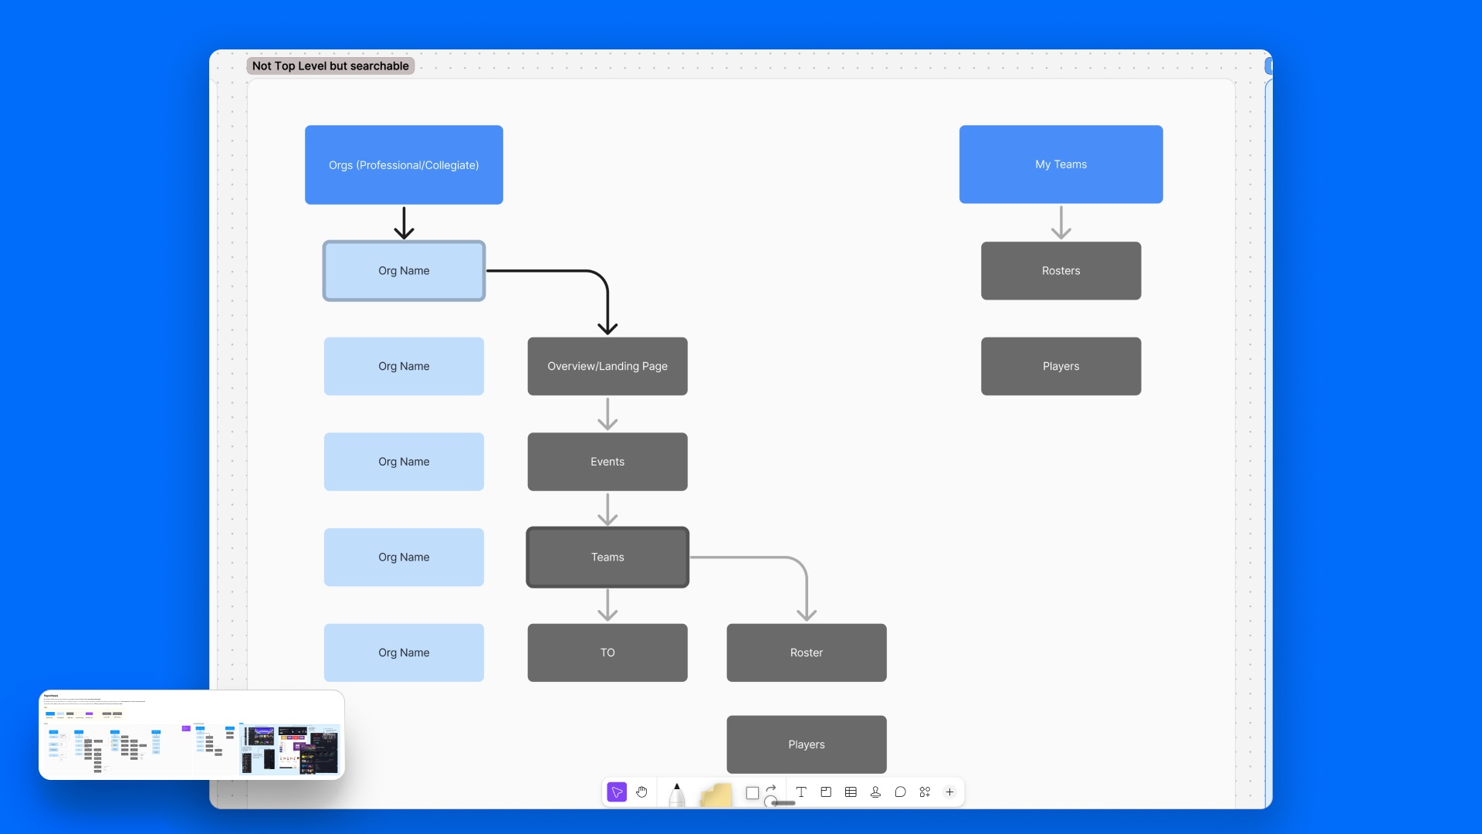Select the Move cursor tool
The width and height of the screenshot is (1482, 834).
click(617, 792)
